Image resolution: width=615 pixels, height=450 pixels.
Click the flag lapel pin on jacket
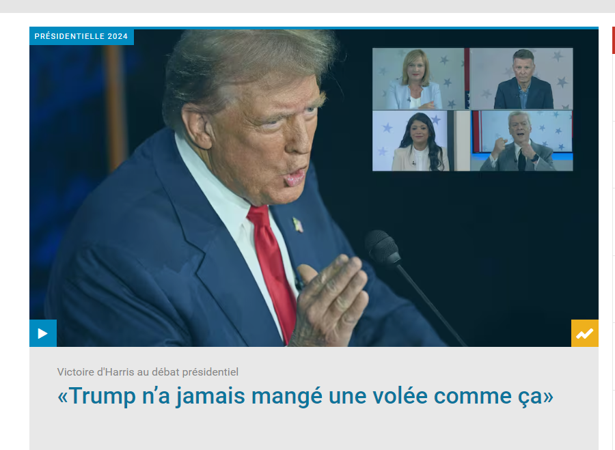click(298, 225)
